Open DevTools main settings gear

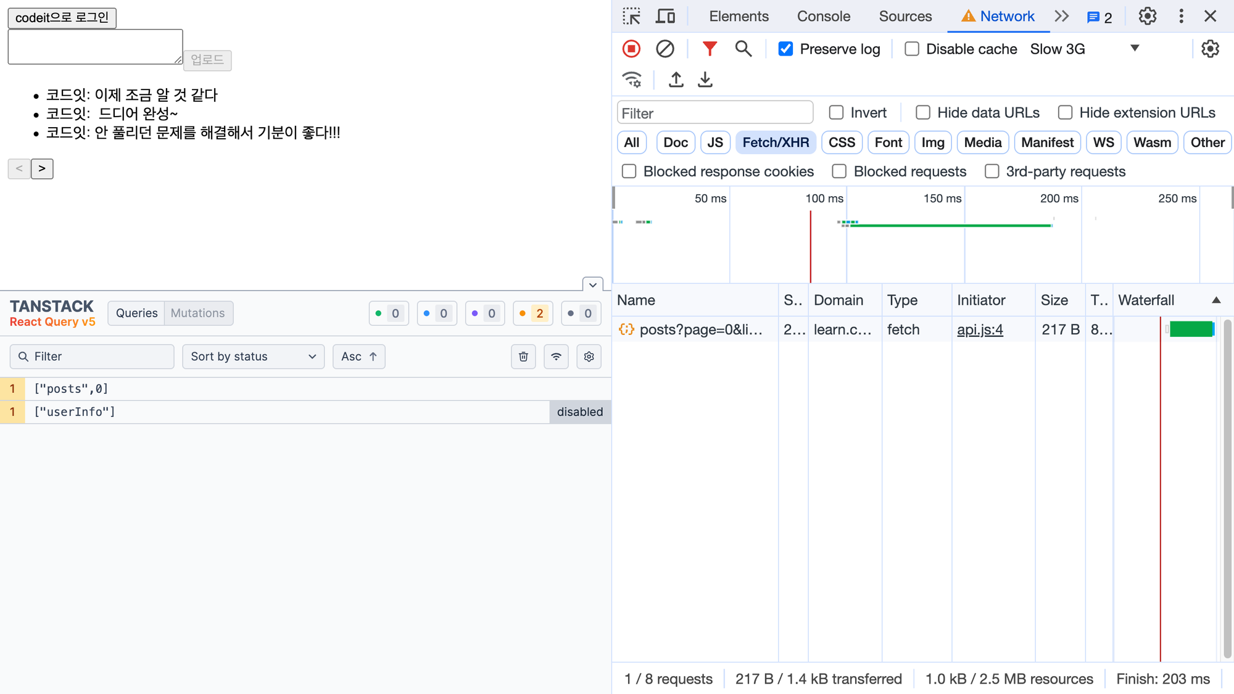click(1148, 16)
